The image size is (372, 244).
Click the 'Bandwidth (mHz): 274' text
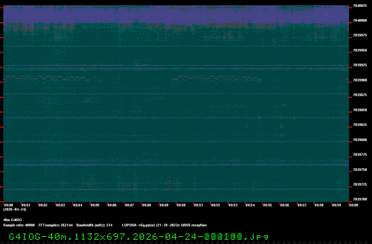[94, 225]
